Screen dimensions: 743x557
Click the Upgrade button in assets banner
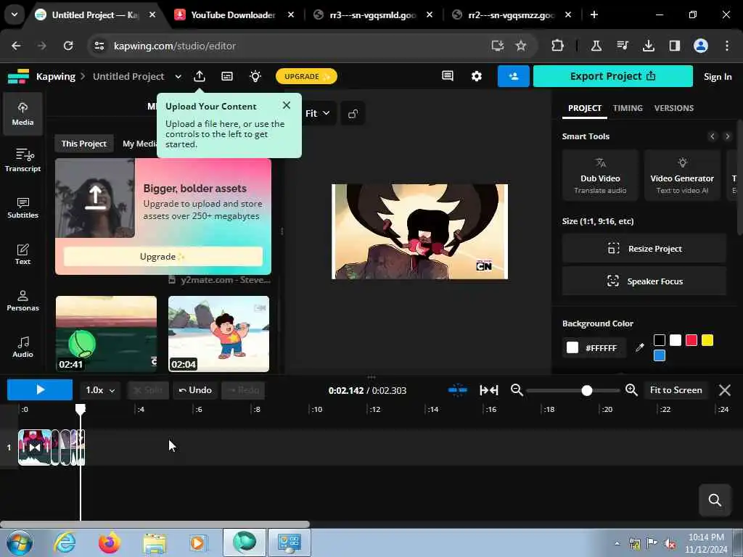[x=163, y=257]
